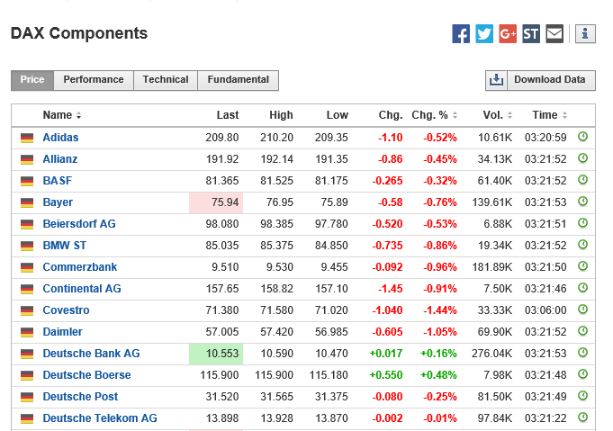Open the info icon button
Screen dimensions: 613x431
click(x=585, y=34)
